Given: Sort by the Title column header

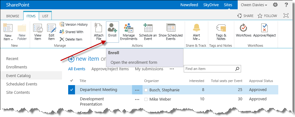Looking at the screenshot, I should (83, 81).
